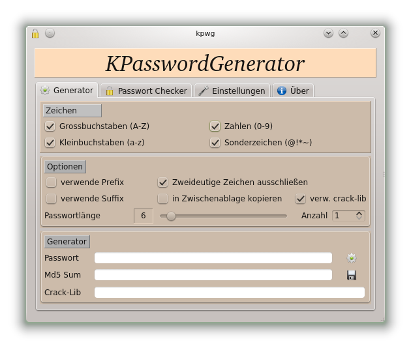Screen dimensions: 411x348
Task: Click the Passwort output field
Action: (213, 258)
